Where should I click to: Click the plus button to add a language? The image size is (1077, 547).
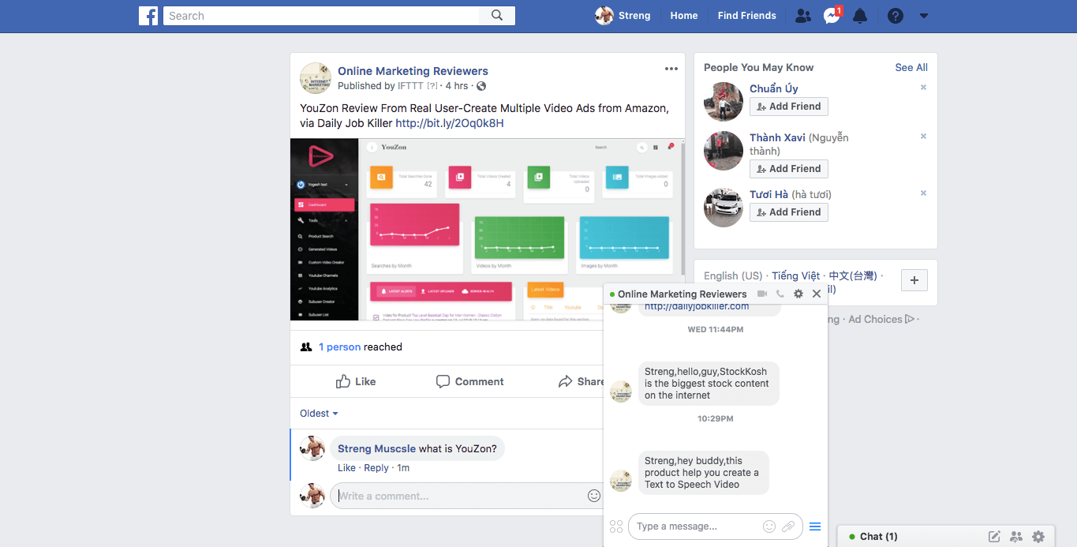(914, 280)
